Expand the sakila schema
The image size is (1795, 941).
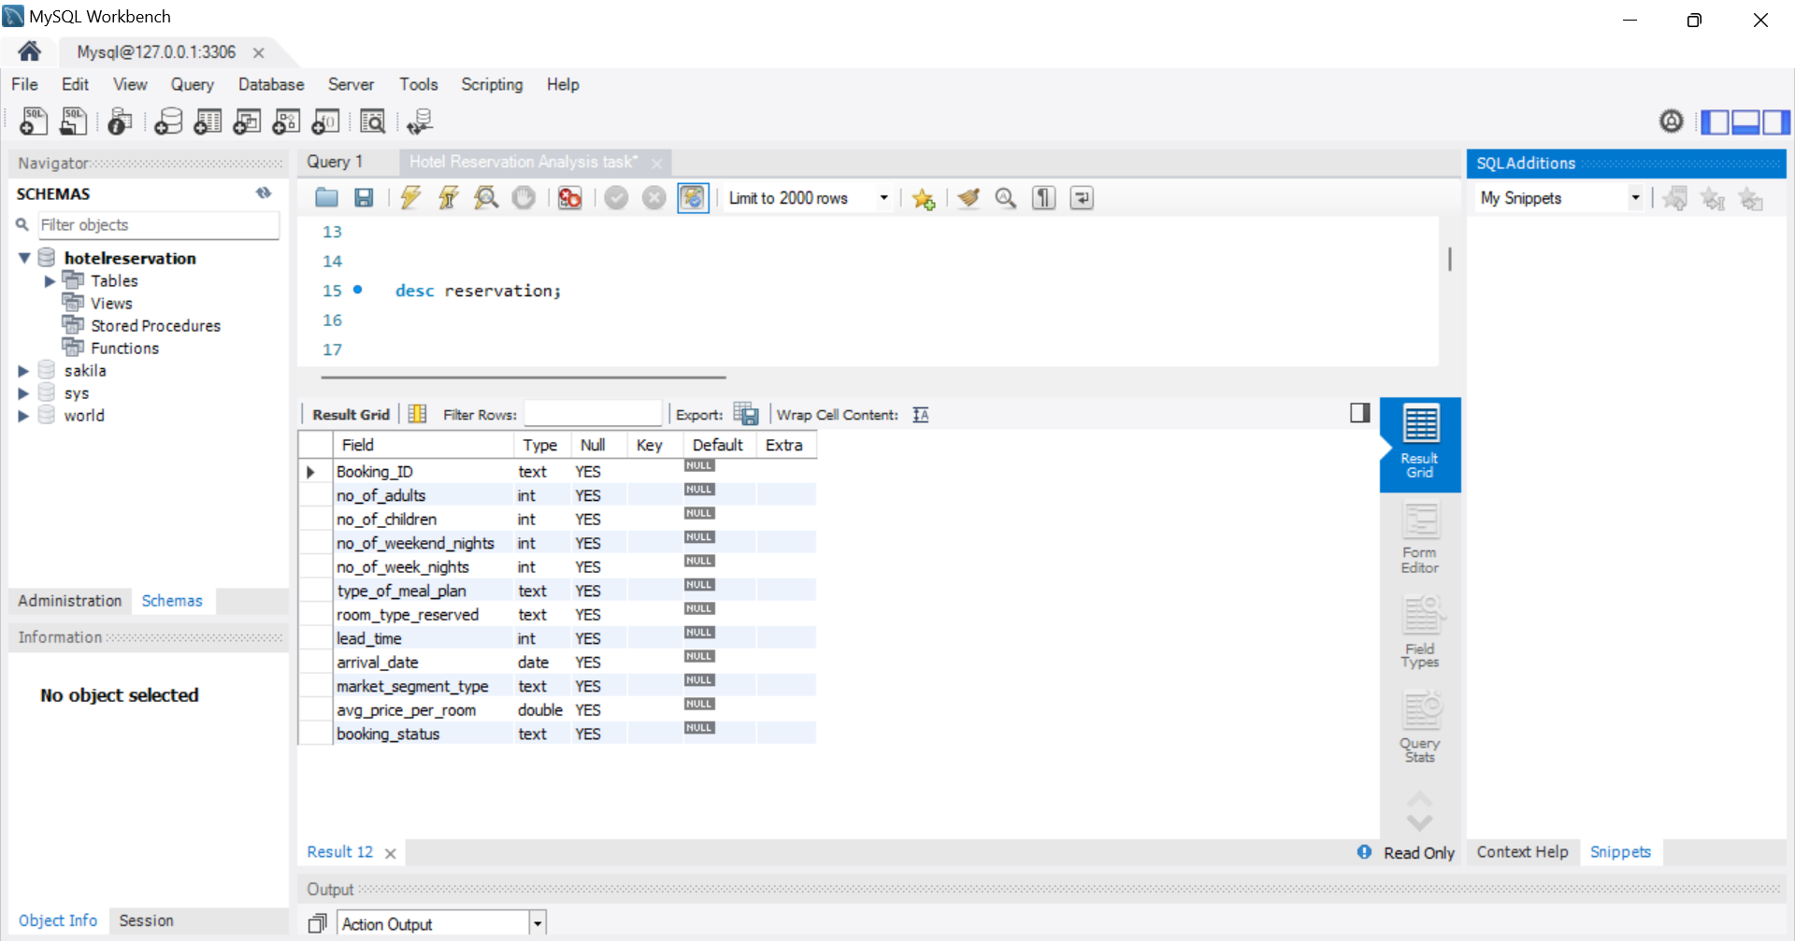(23, 371)
